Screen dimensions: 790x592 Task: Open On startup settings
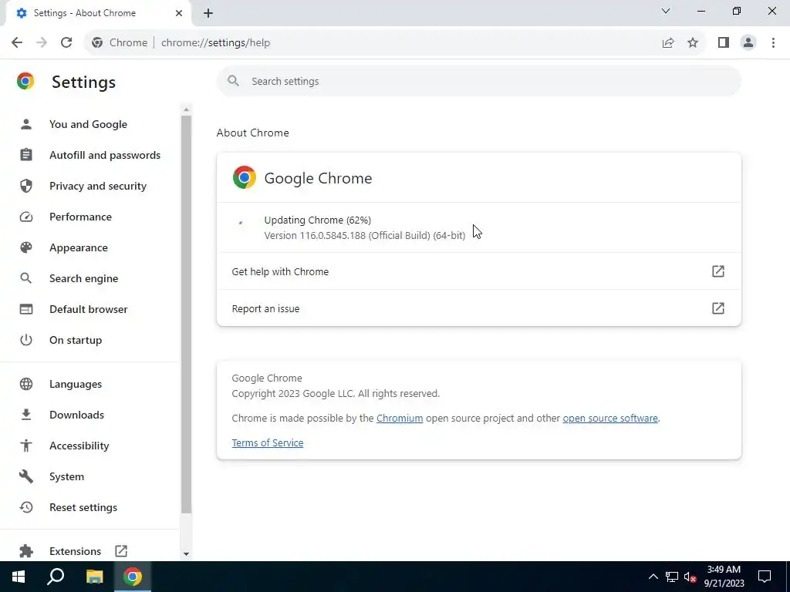coord(76,340)
